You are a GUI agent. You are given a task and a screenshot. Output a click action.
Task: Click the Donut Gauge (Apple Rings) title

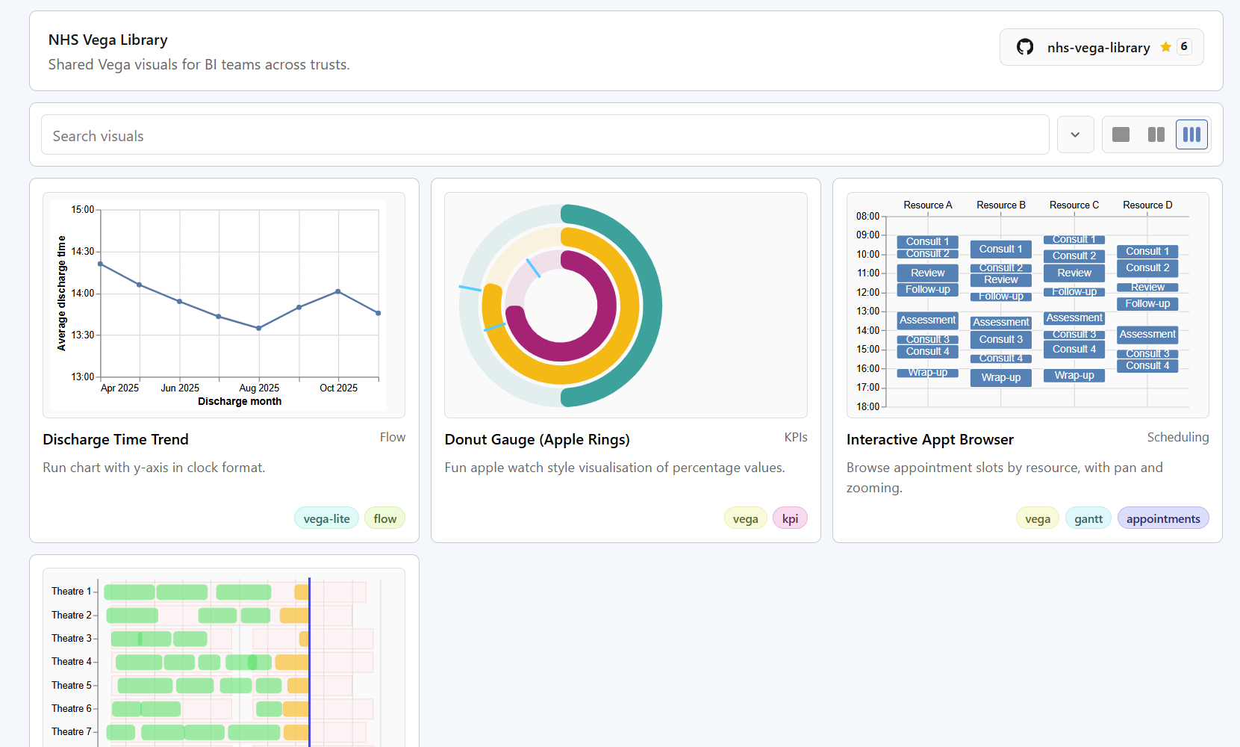click(x=538, y=439)
